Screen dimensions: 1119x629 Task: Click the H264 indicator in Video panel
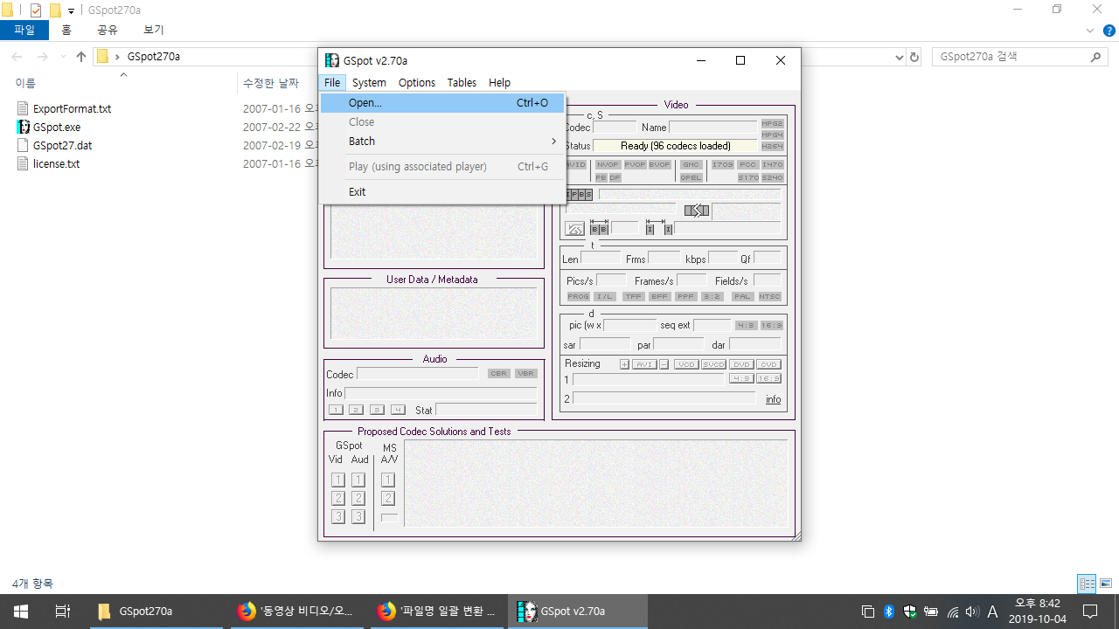pyautogui.click(x=772, y=146)
